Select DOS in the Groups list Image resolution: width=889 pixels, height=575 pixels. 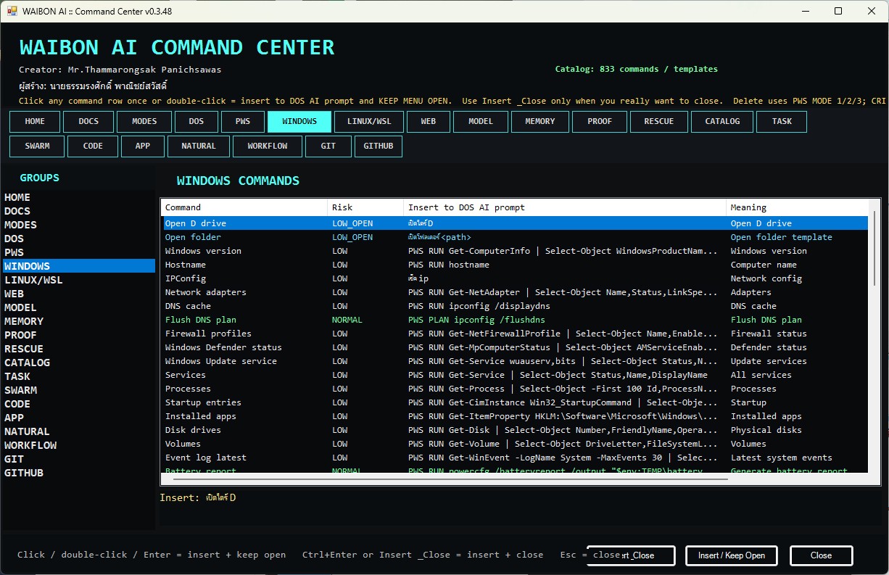click(78, 239)
